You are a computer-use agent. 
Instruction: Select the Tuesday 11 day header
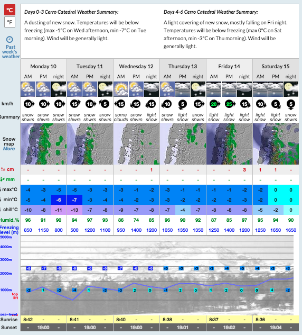tap(90, 67)
